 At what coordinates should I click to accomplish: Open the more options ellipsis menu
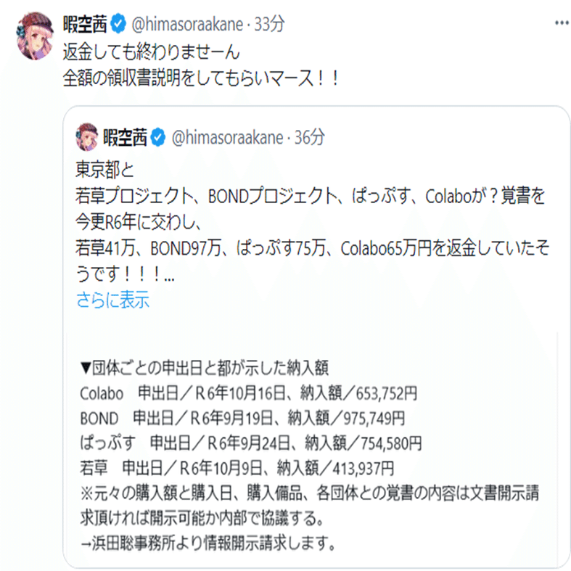[561, 23]
